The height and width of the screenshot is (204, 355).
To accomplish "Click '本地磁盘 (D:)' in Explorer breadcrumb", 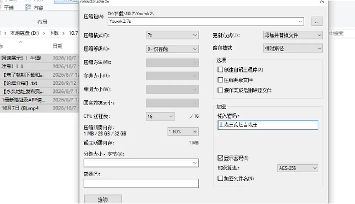I will (x=25, y=34).
